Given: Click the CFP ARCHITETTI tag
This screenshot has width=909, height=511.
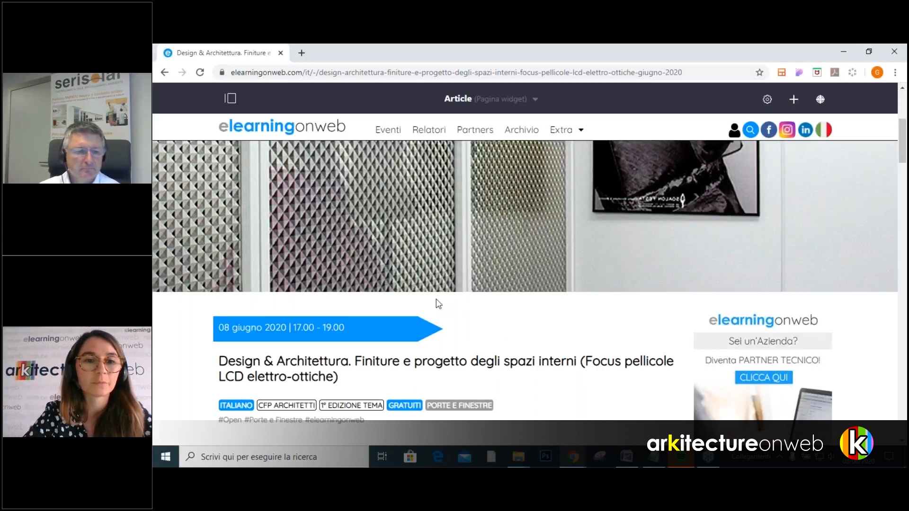Looking at the screenshot, I should tap(286, 405).
